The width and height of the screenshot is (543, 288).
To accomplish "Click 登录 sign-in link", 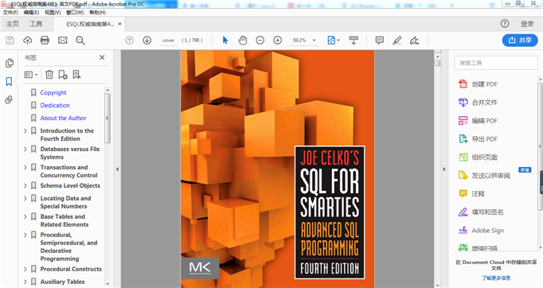I will (527, 24).
